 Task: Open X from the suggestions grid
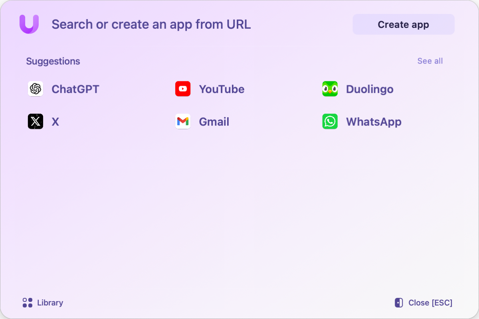[x=36, y=122]
